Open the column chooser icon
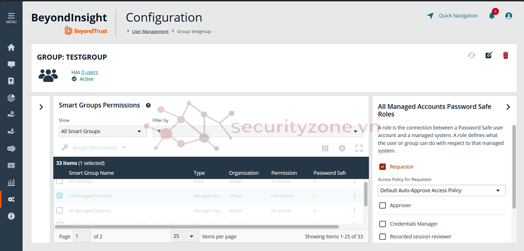Screen dimensions: 524x251 325,149
